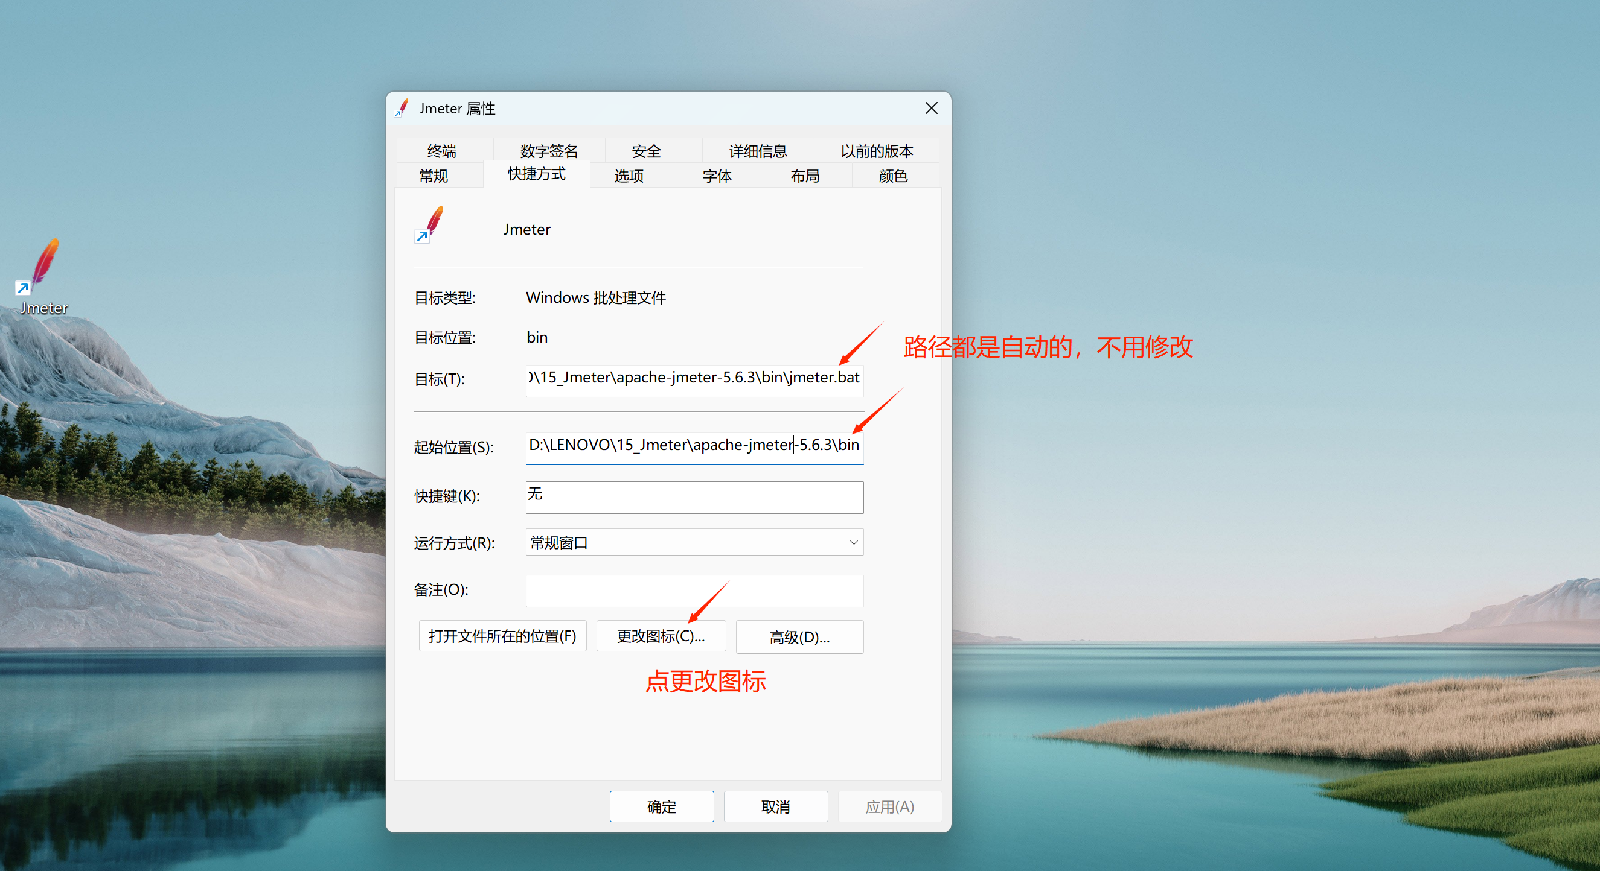Click the 更改图标(C)... button
Viewport: 1600px width, 871px height.
tap(661, 636)
